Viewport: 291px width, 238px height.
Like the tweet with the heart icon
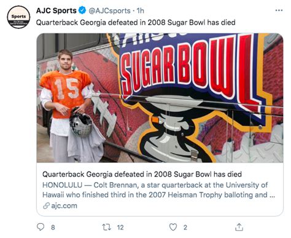pyautogui.click(x=173, y=227)
